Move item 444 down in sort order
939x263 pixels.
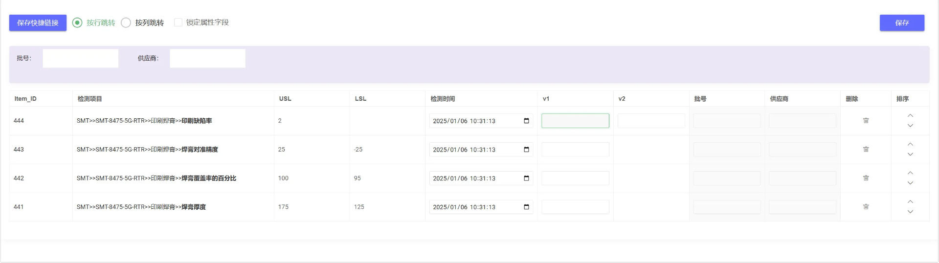[910, 126]
